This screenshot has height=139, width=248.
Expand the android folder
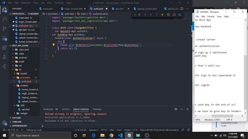tap(13, 58)
